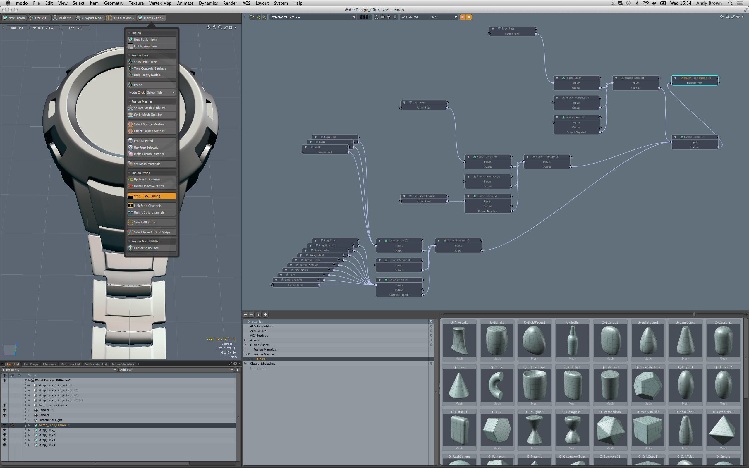Open Tree Controls/Settings via its icon
Screen dimensions: 749x468
click(x=130, y=68)
